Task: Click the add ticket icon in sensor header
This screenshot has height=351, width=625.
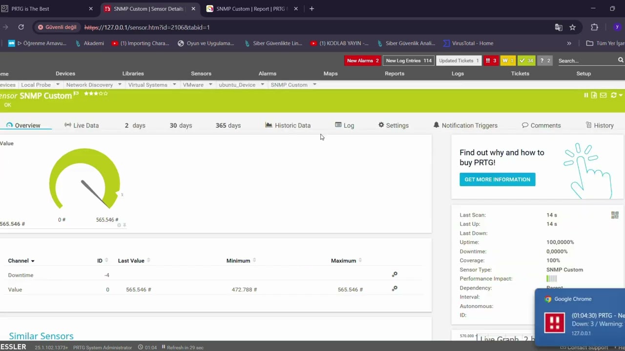Action: click(594, 96)
